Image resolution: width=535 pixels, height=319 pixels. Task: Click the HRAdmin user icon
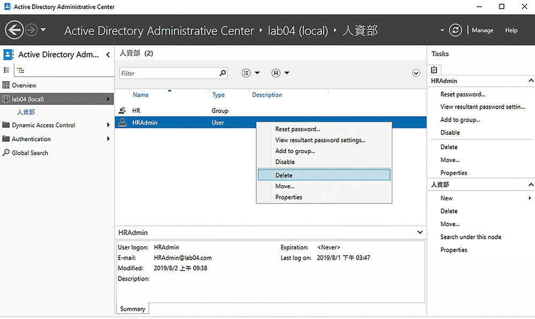tap(122, 123)
